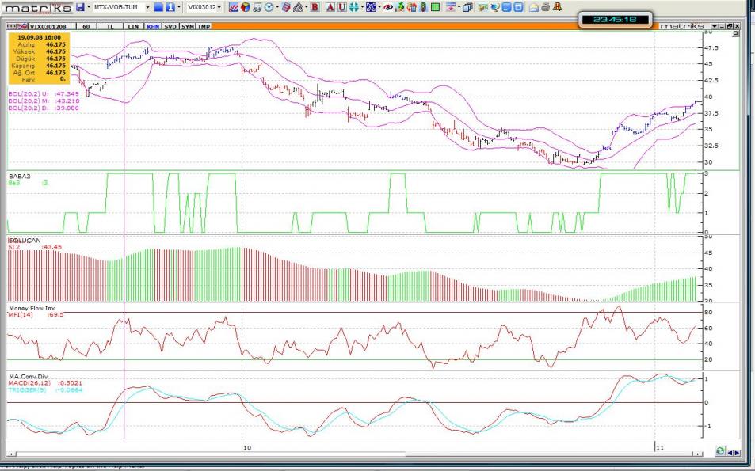Screen dimensions: 755x471
Task: Toggle the SVD chart option
Action: point(170,26)
